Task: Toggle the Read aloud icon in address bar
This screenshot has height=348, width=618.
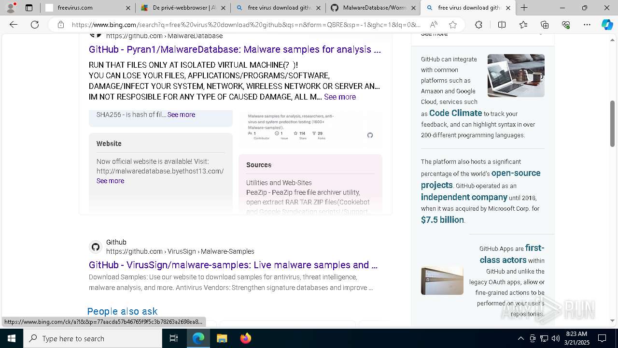Action: click(434, 25)
